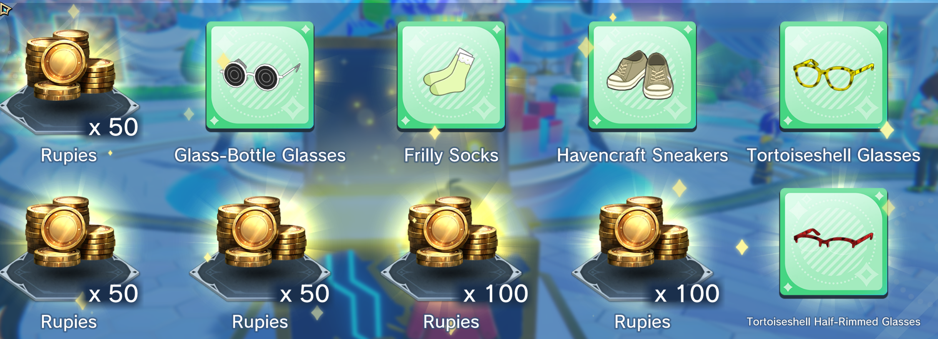Click the arrow cursor icon in the corner
This screenshot has height=339, width=938.
[x=5, y=9]
